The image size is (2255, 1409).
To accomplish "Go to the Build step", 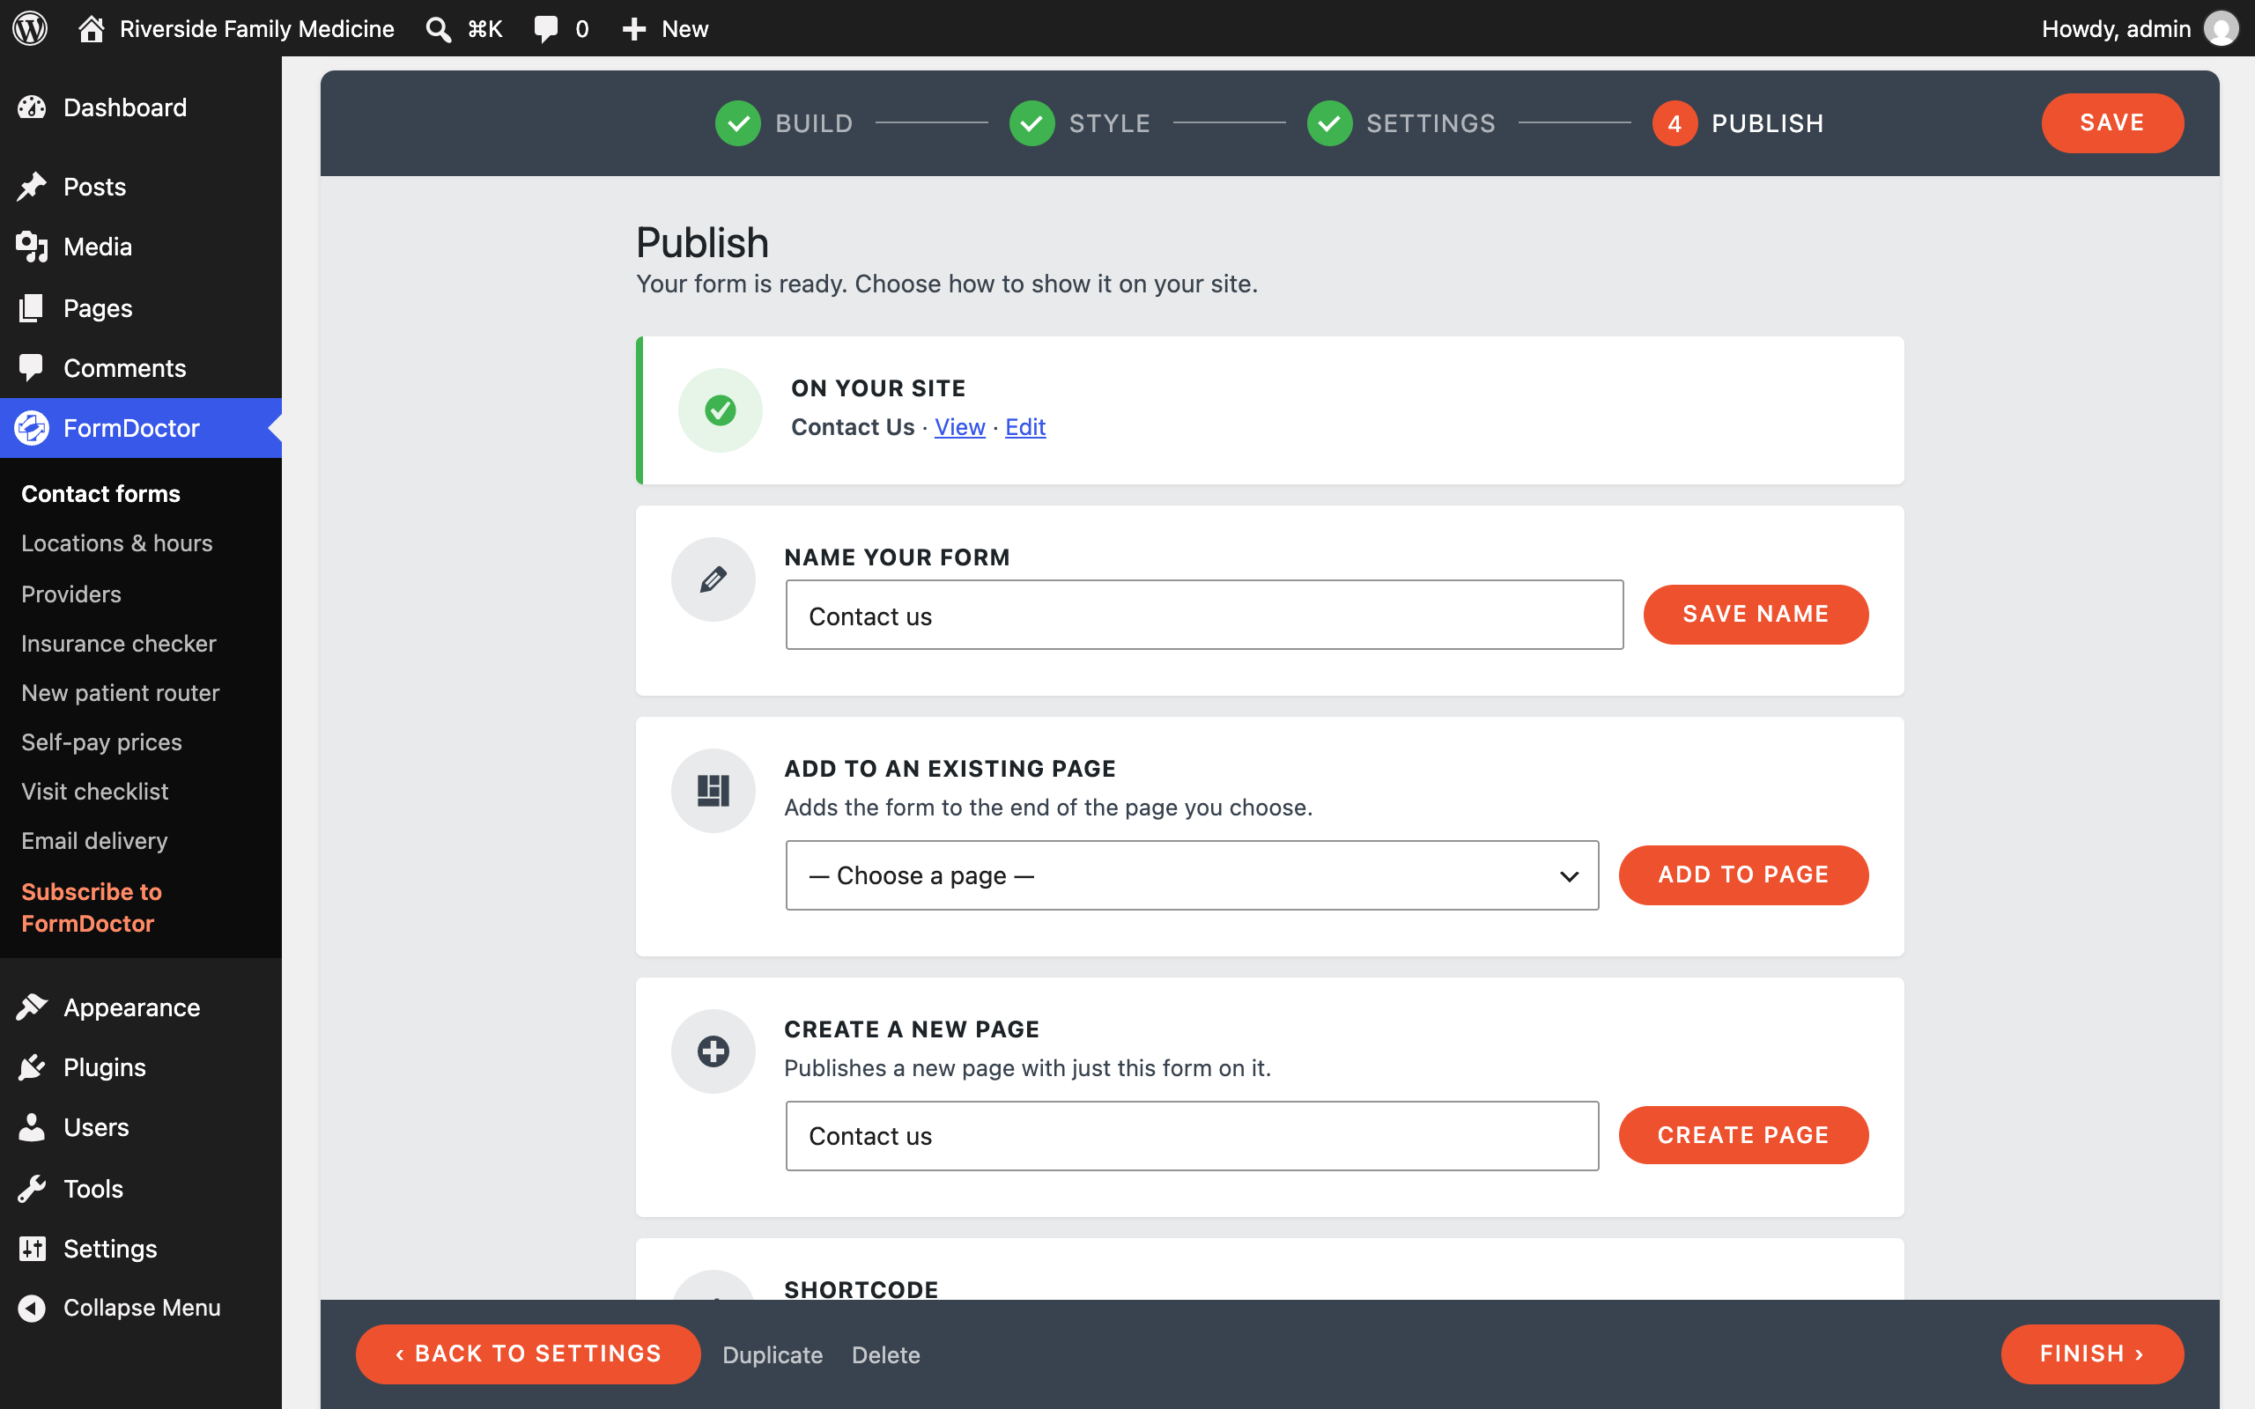I will 784,123.
